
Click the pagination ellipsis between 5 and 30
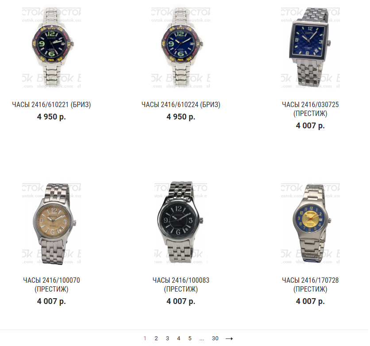(201, 339)
